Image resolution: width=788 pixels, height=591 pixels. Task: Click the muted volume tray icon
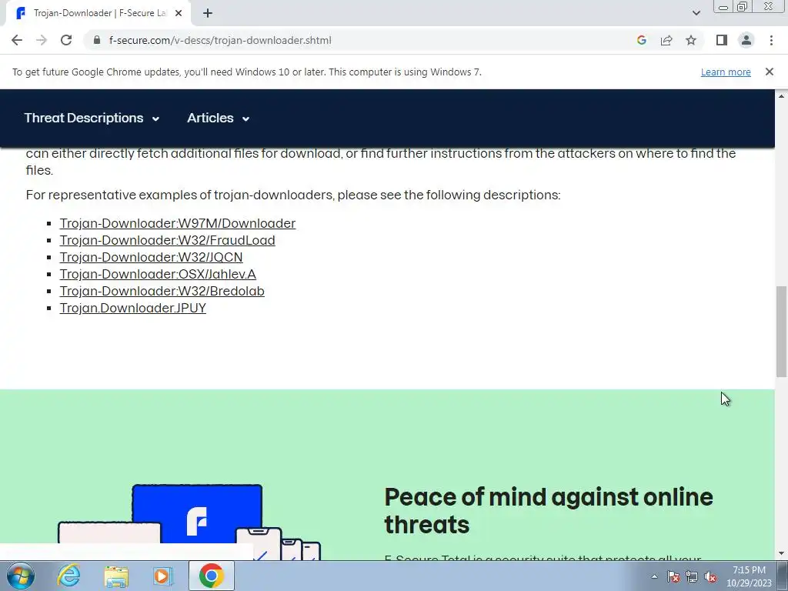pyautogui.click(x=710, y=577)
